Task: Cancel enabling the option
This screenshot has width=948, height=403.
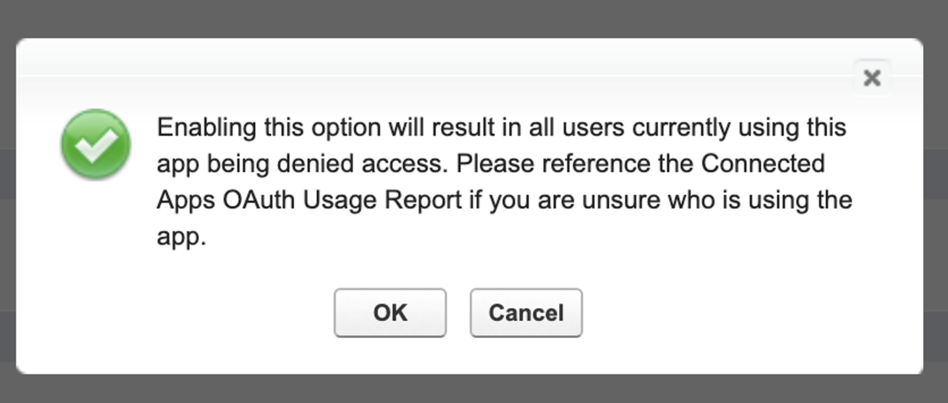Action: pos(526,313)
